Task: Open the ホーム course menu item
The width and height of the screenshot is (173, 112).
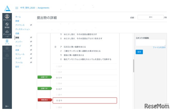Action: pyautogui.click(x=18, y=17)
